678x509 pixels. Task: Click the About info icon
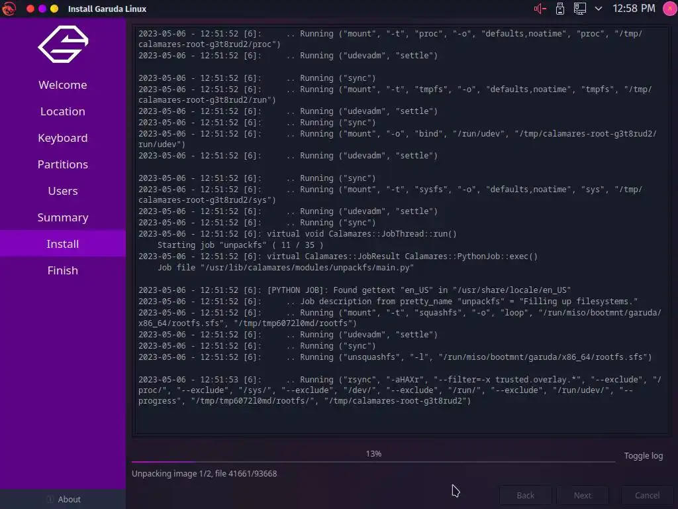pyautogui.click(x=50, y=499)
